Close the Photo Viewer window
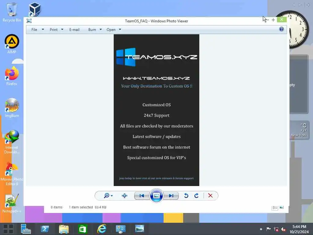Image resolution: width=313 pixels, height=235 pixels. pos(282,19)
